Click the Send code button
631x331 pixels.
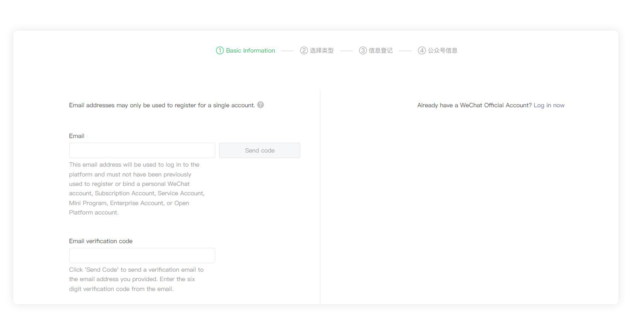[x=259, y=150]
